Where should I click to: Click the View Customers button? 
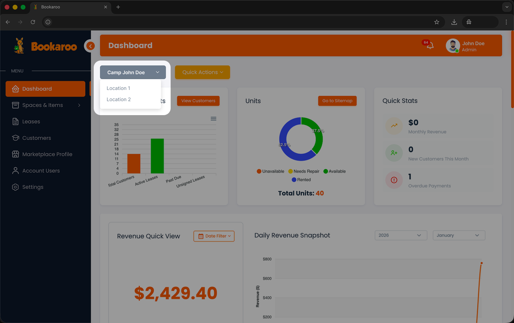(198, 101)
